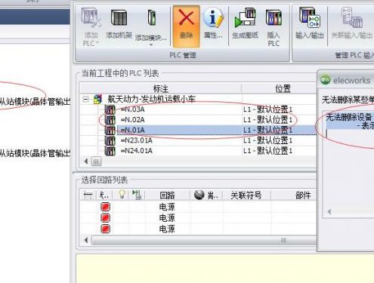Click the first red 电源 circuit indicator
The height and width of the screenshot is (283, 374).
pos(105,207)
